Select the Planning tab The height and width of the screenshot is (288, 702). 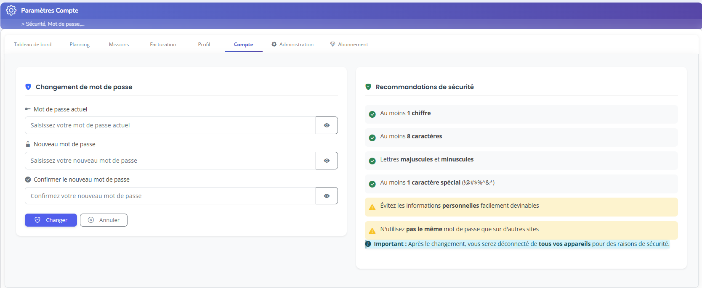[x=80, y=45]
